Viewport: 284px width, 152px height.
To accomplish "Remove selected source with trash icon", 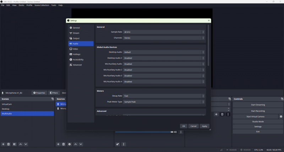I will 64,144.
